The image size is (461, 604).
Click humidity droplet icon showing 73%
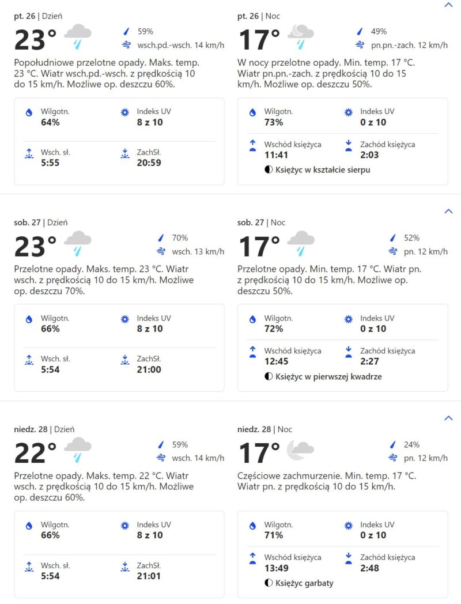[252, 113]
